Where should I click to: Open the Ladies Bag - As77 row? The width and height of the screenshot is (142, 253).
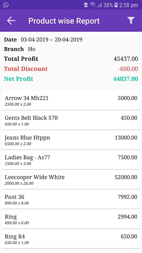[x=71, y=160]
